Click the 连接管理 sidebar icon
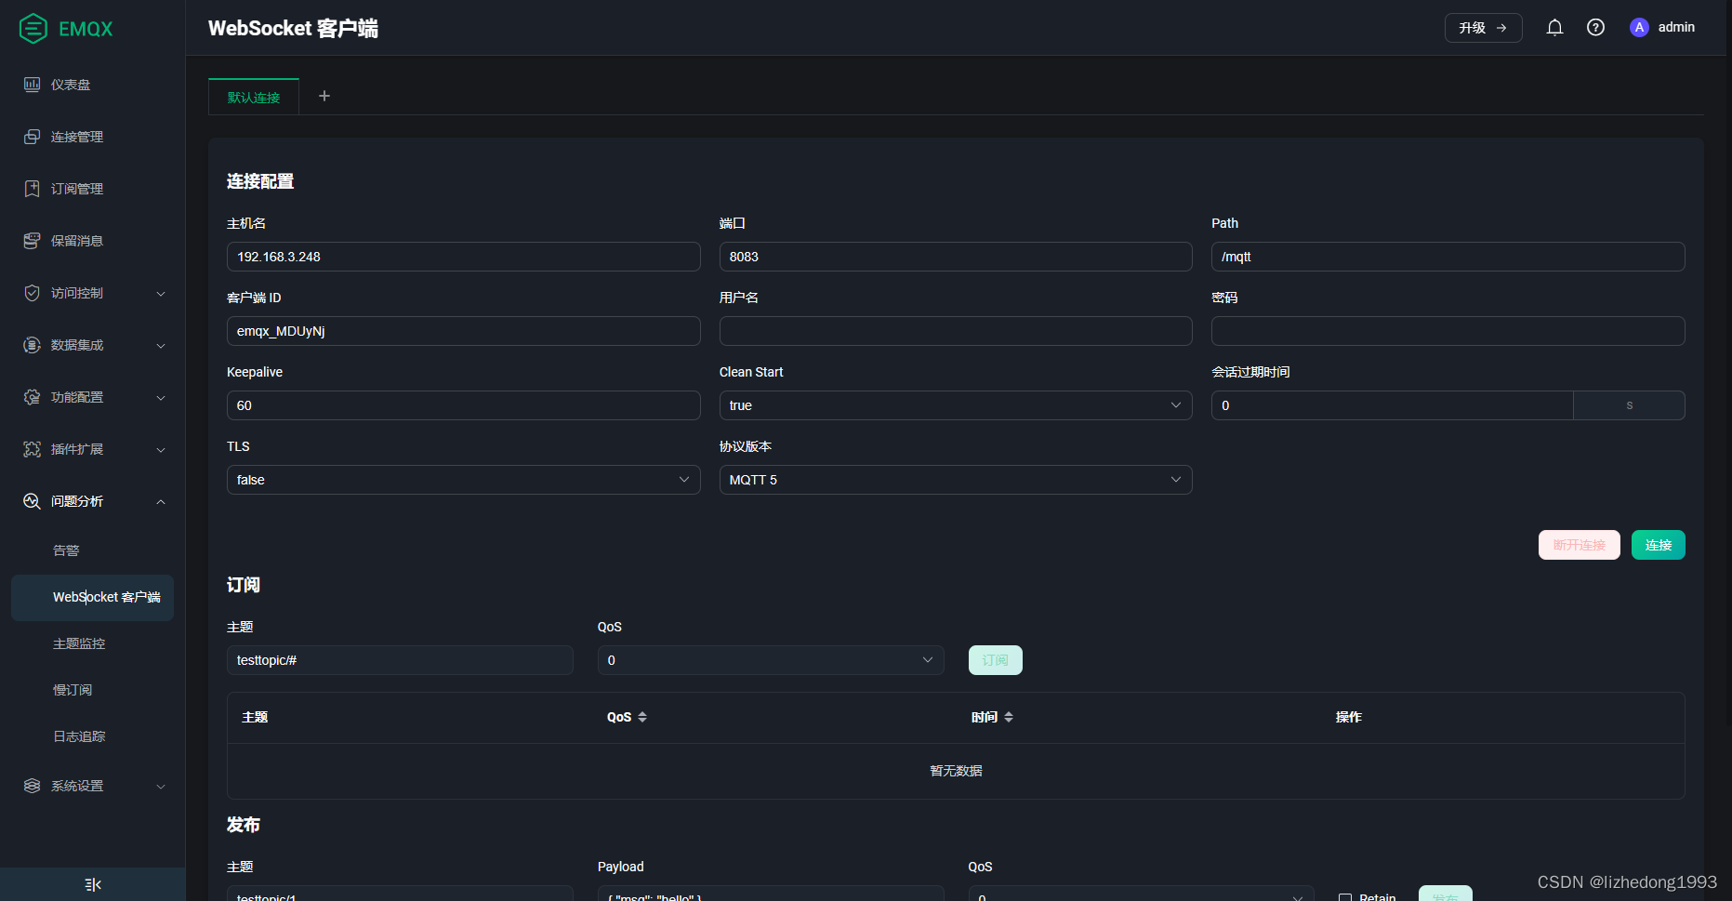 tap(32, 137)
